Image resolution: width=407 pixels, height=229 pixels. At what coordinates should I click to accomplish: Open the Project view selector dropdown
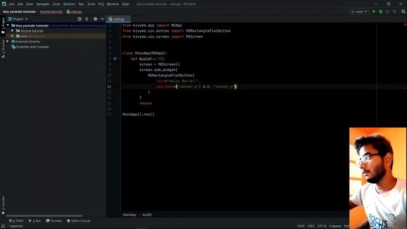18,19
